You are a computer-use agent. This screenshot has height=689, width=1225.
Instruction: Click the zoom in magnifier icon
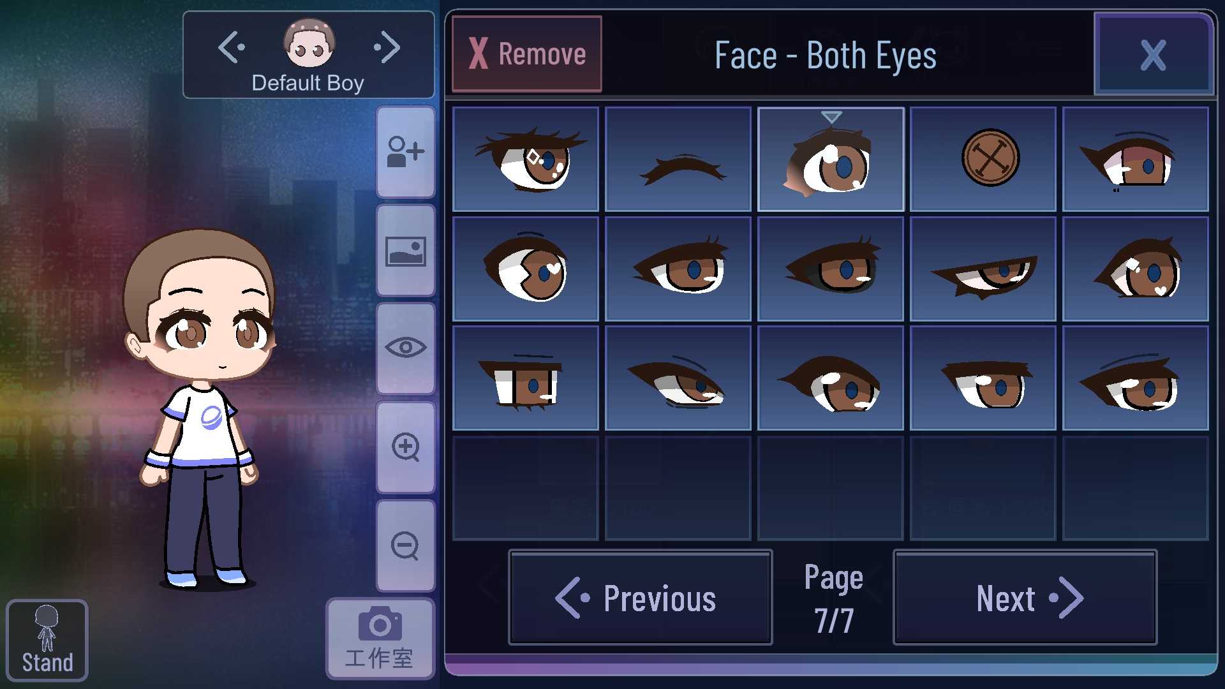point(406,447)
